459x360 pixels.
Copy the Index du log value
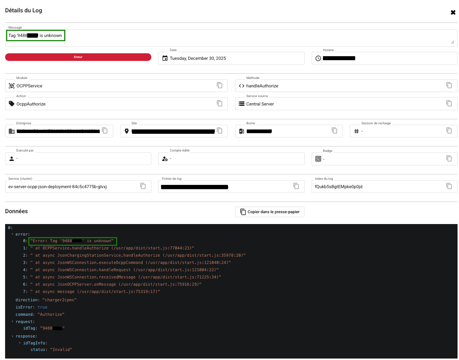click(449, 186)
